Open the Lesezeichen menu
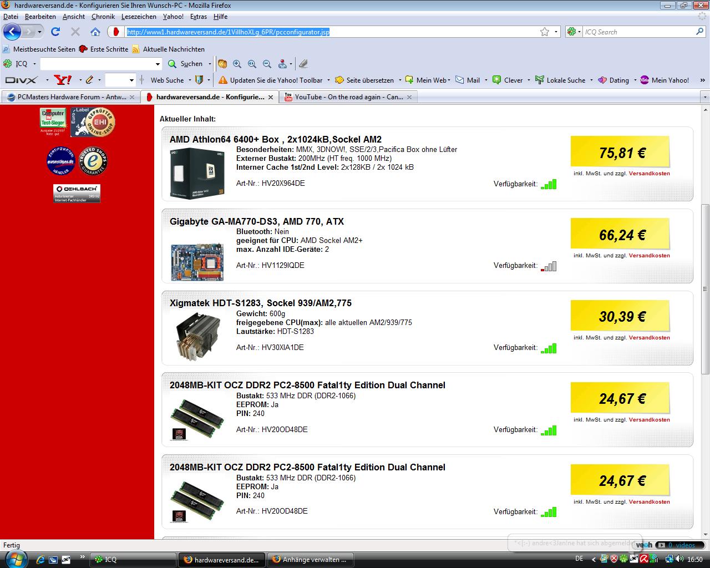 [x=139, y=17]
